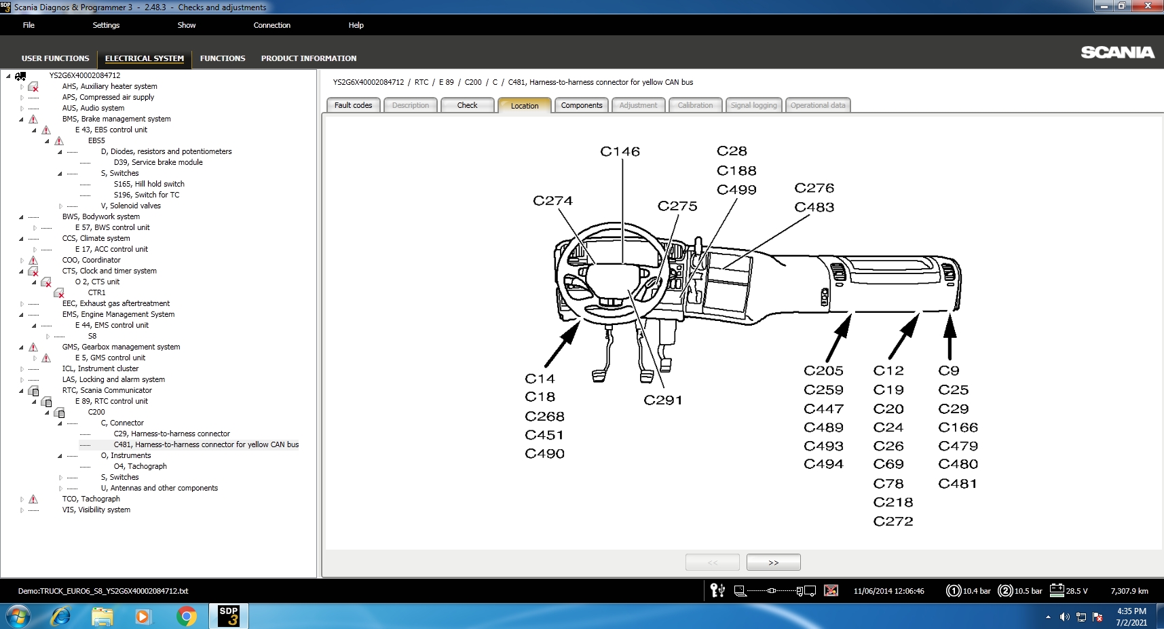Collapse the RTC Scania Communicator node
1164x629 pixels.
pos(21,391)
